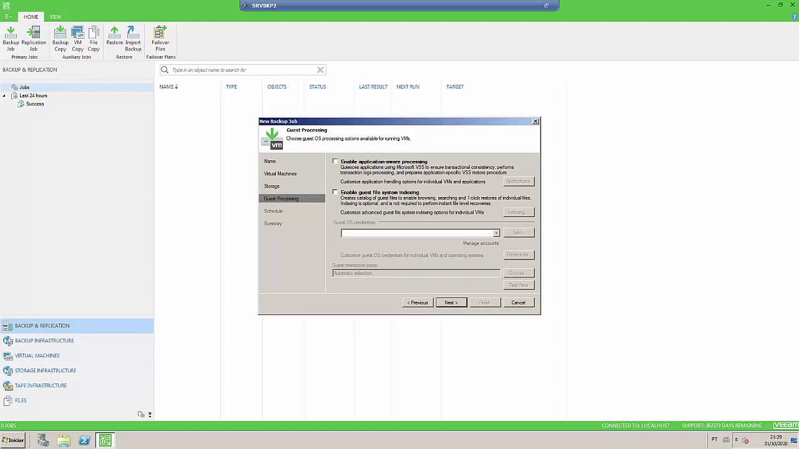Go to the Virtual Machines wizard step
The image size is (799, 449).
click(280, 174)
